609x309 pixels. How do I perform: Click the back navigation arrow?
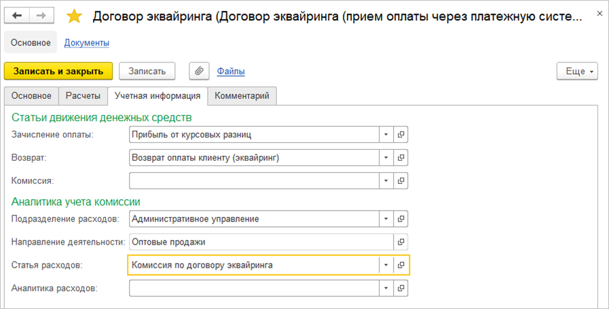point(16,15)
